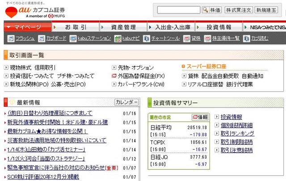Click プチ株・つみたて text
This screenshot has width=286, height=181.
tap(76, 76)
